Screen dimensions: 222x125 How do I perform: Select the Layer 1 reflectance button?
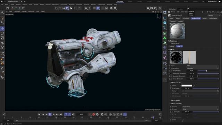point(179,46)
